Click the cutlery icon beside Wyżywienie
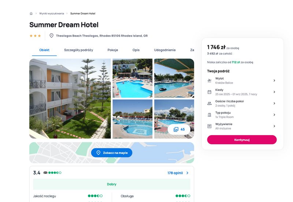 tap(209, 126)
